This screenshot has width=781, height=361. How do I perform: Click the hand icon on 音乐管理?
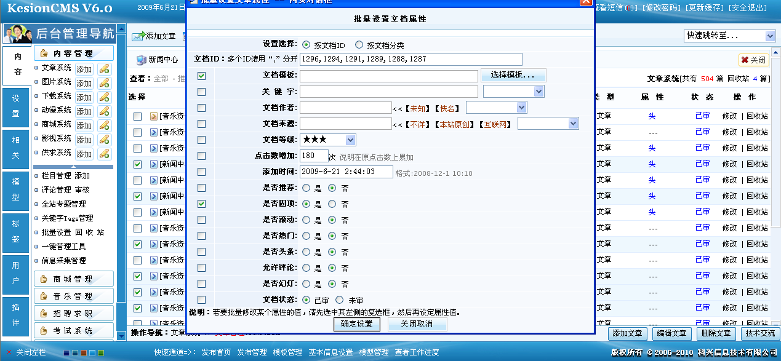[x=44, y=296]
